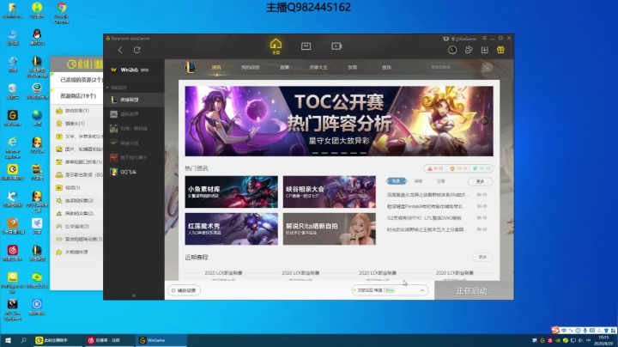This screenshot has width=618, height=347.
Task: Open the WeGame video/live icon
Action: (x=336, y=46)
